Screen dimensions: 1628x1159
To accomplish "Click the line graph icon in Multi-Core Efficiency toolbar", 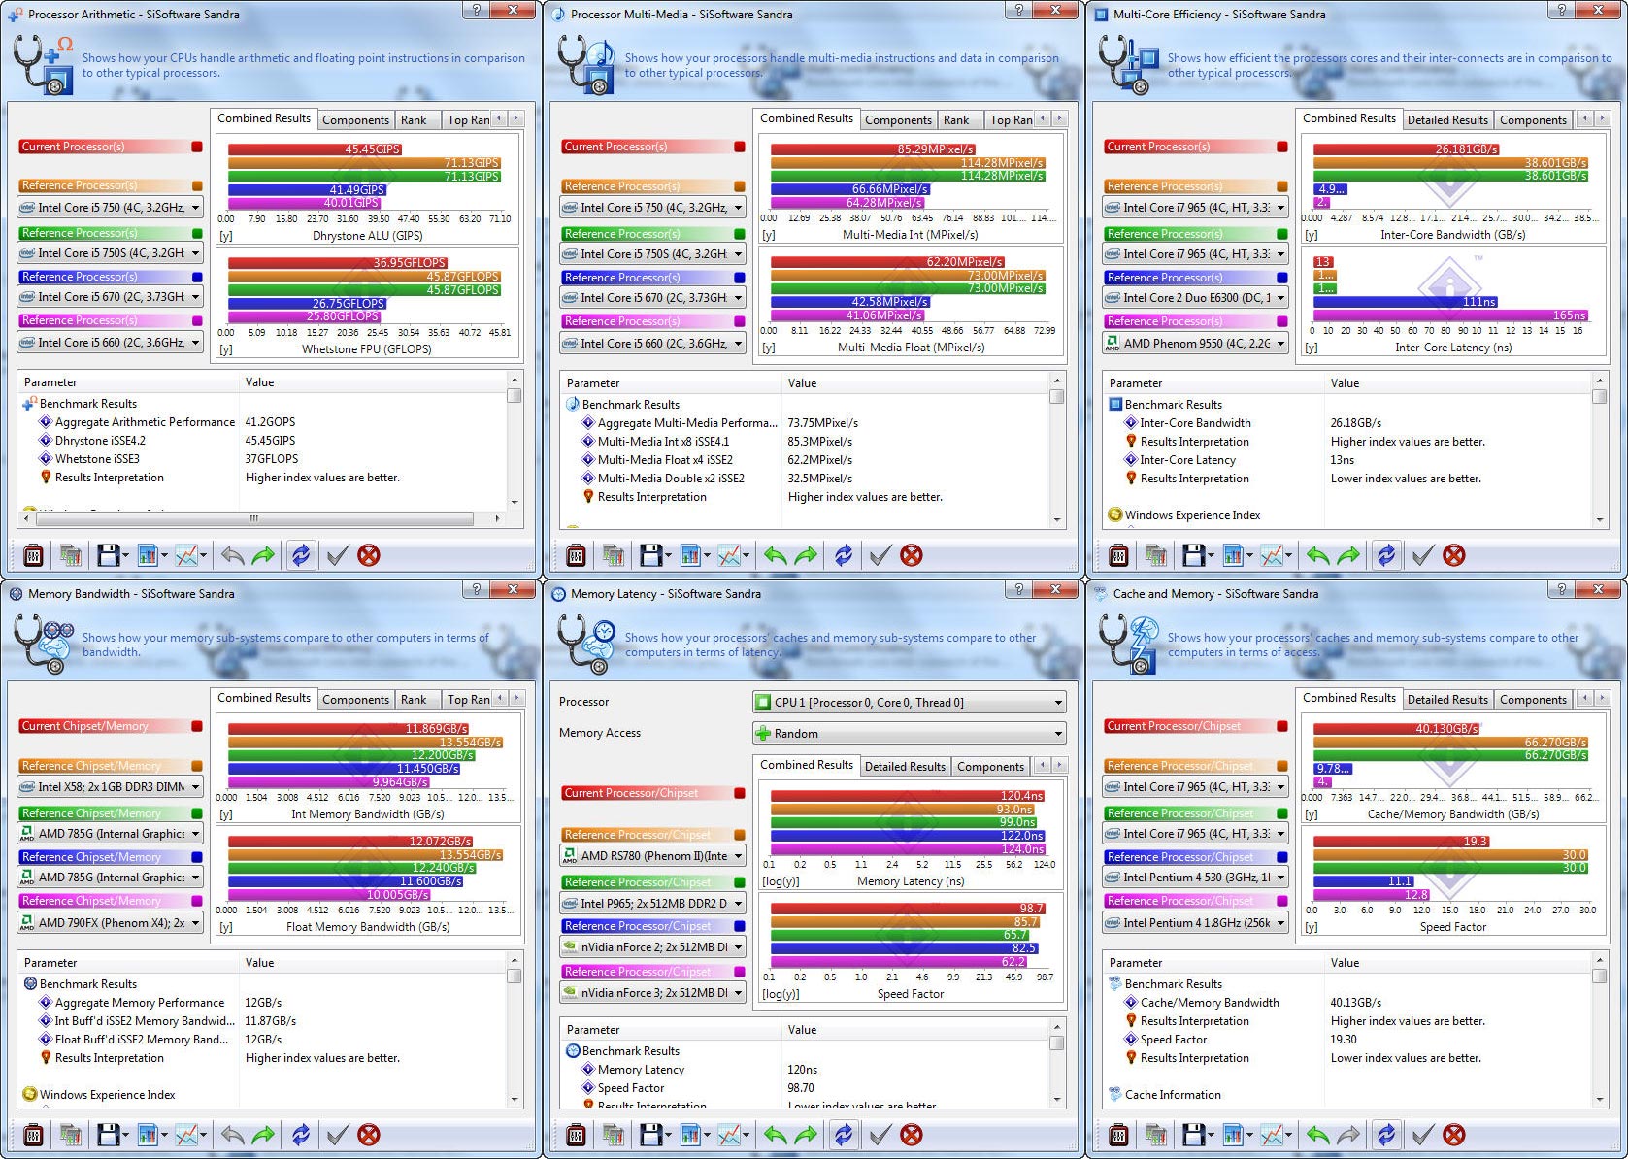I will tap(1272, 555).
